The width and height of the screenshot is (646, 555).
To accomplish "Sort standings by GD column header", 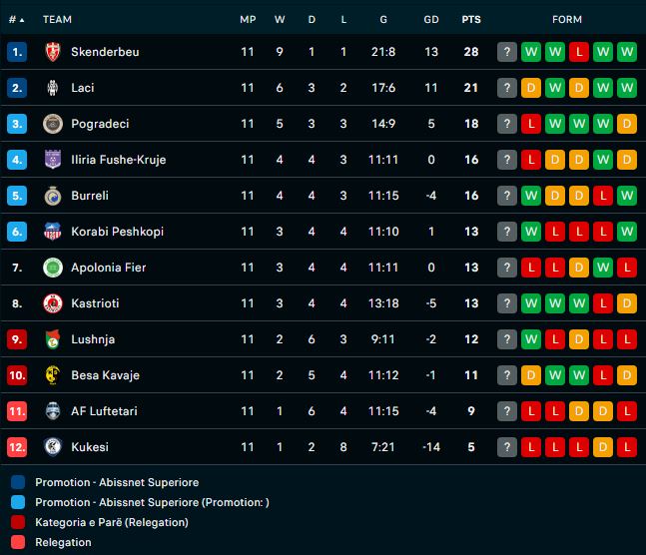I will click(430, 20).
